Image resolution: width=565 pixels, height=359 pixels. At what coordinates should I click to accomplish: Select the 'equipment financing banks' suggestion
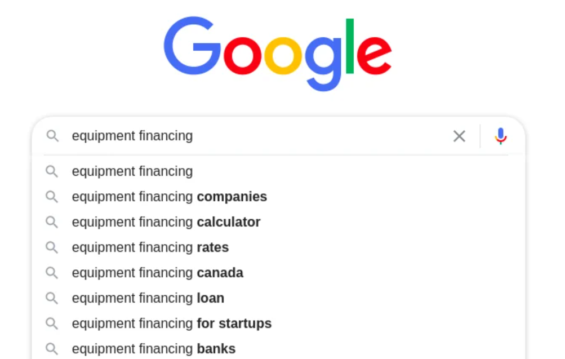[153, 349]
